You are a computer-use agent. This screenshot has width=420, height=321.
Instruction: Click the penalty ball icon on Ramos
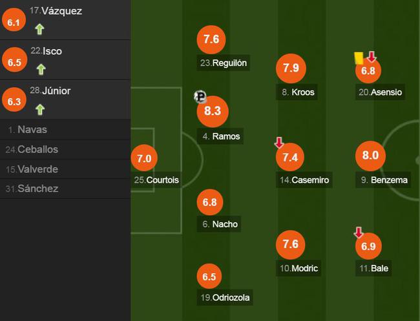(200, 97)
